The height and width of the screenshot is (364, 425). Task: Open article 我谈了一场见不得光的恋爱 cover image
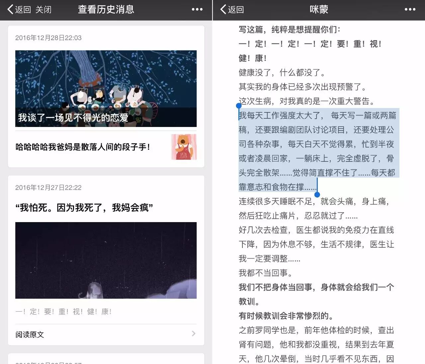pos(106,88)
